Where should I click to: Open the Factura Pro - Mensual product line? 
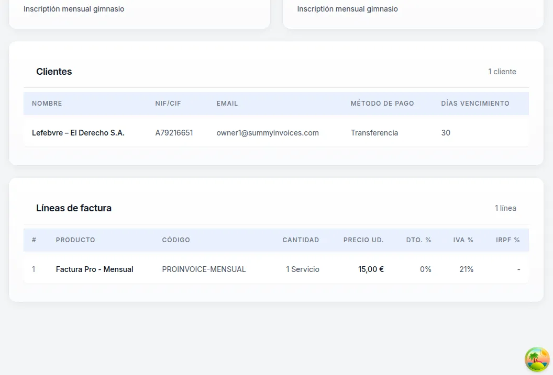pyautogui.click(x=94, y=269)
